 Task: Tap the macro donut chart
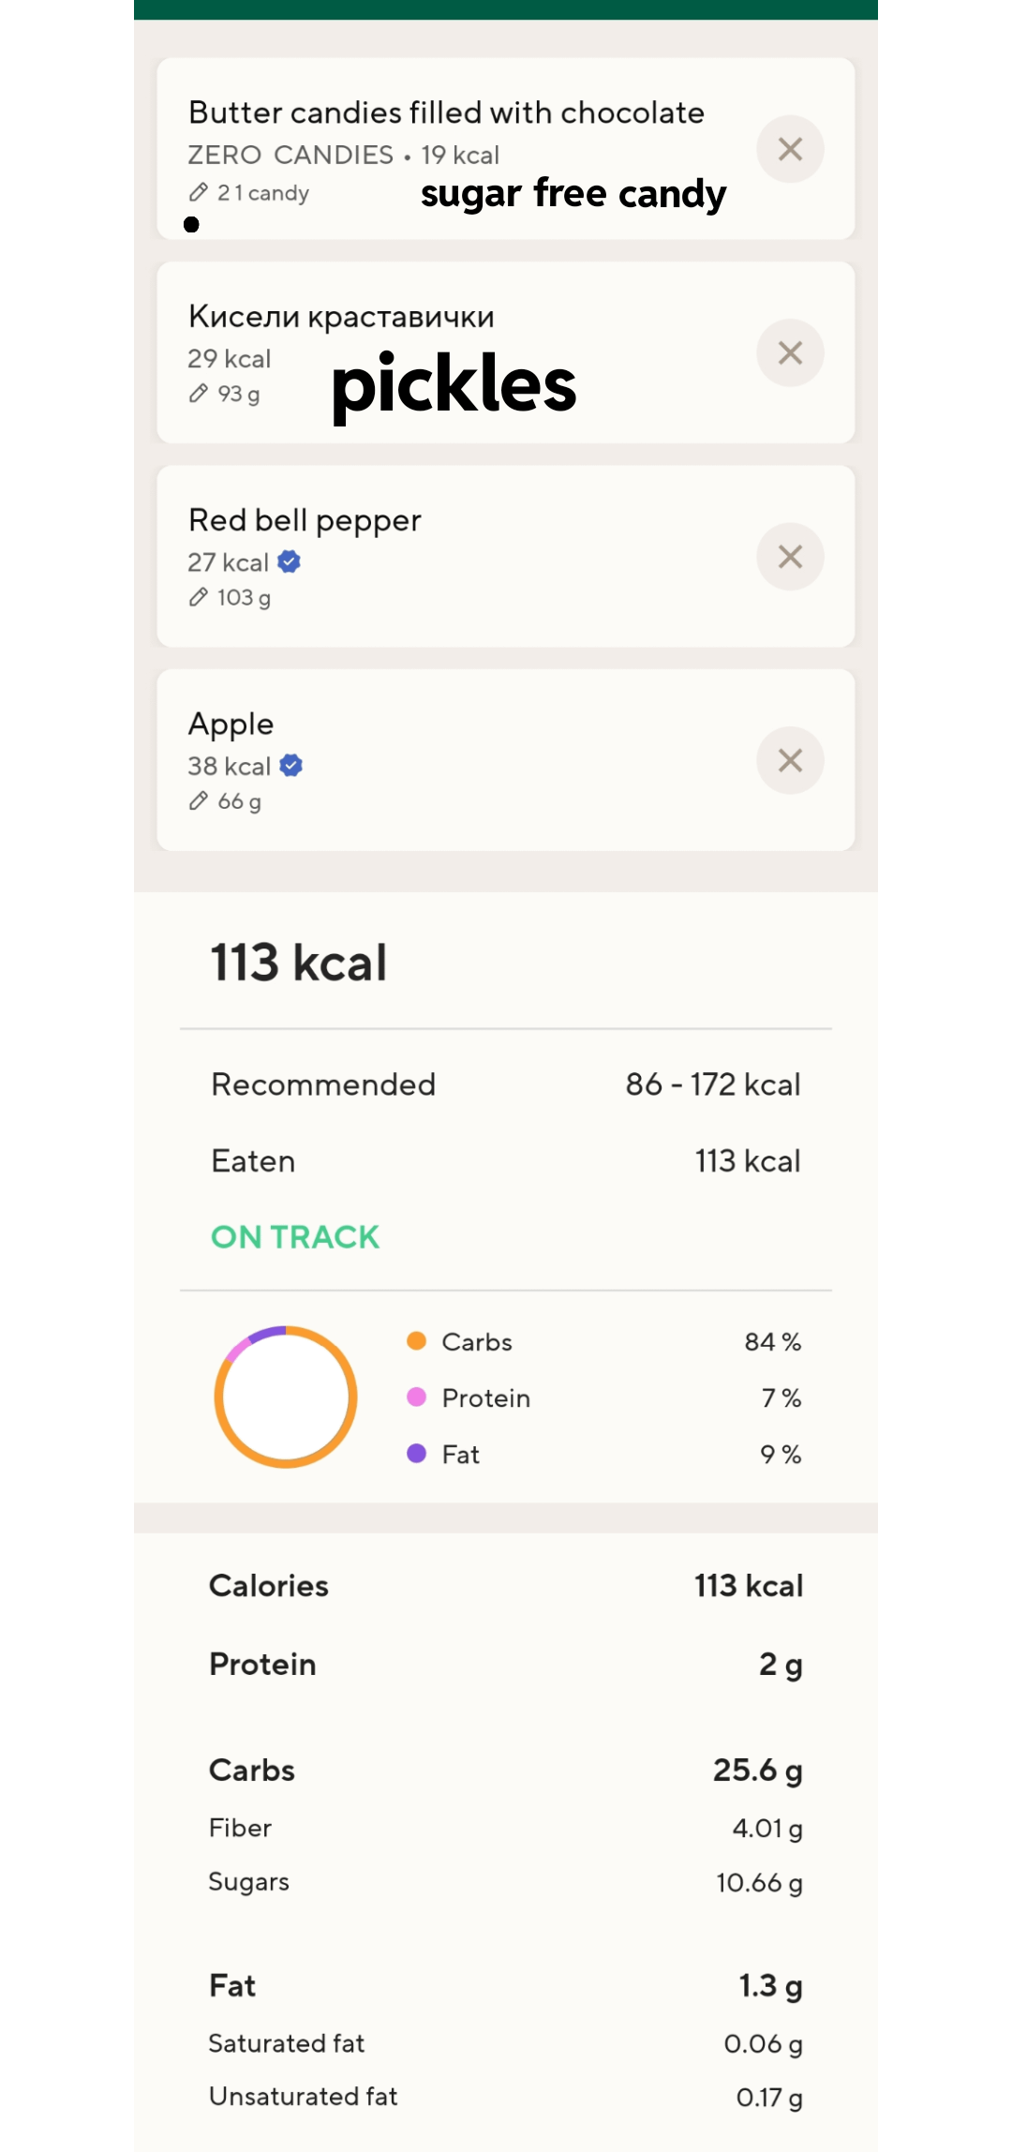[x=286, y=1397]
